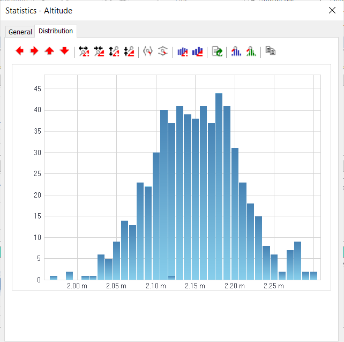344x342 pixels.
Task: Copy the chart using the clipboard icon
Action: (x=271, y=52)
